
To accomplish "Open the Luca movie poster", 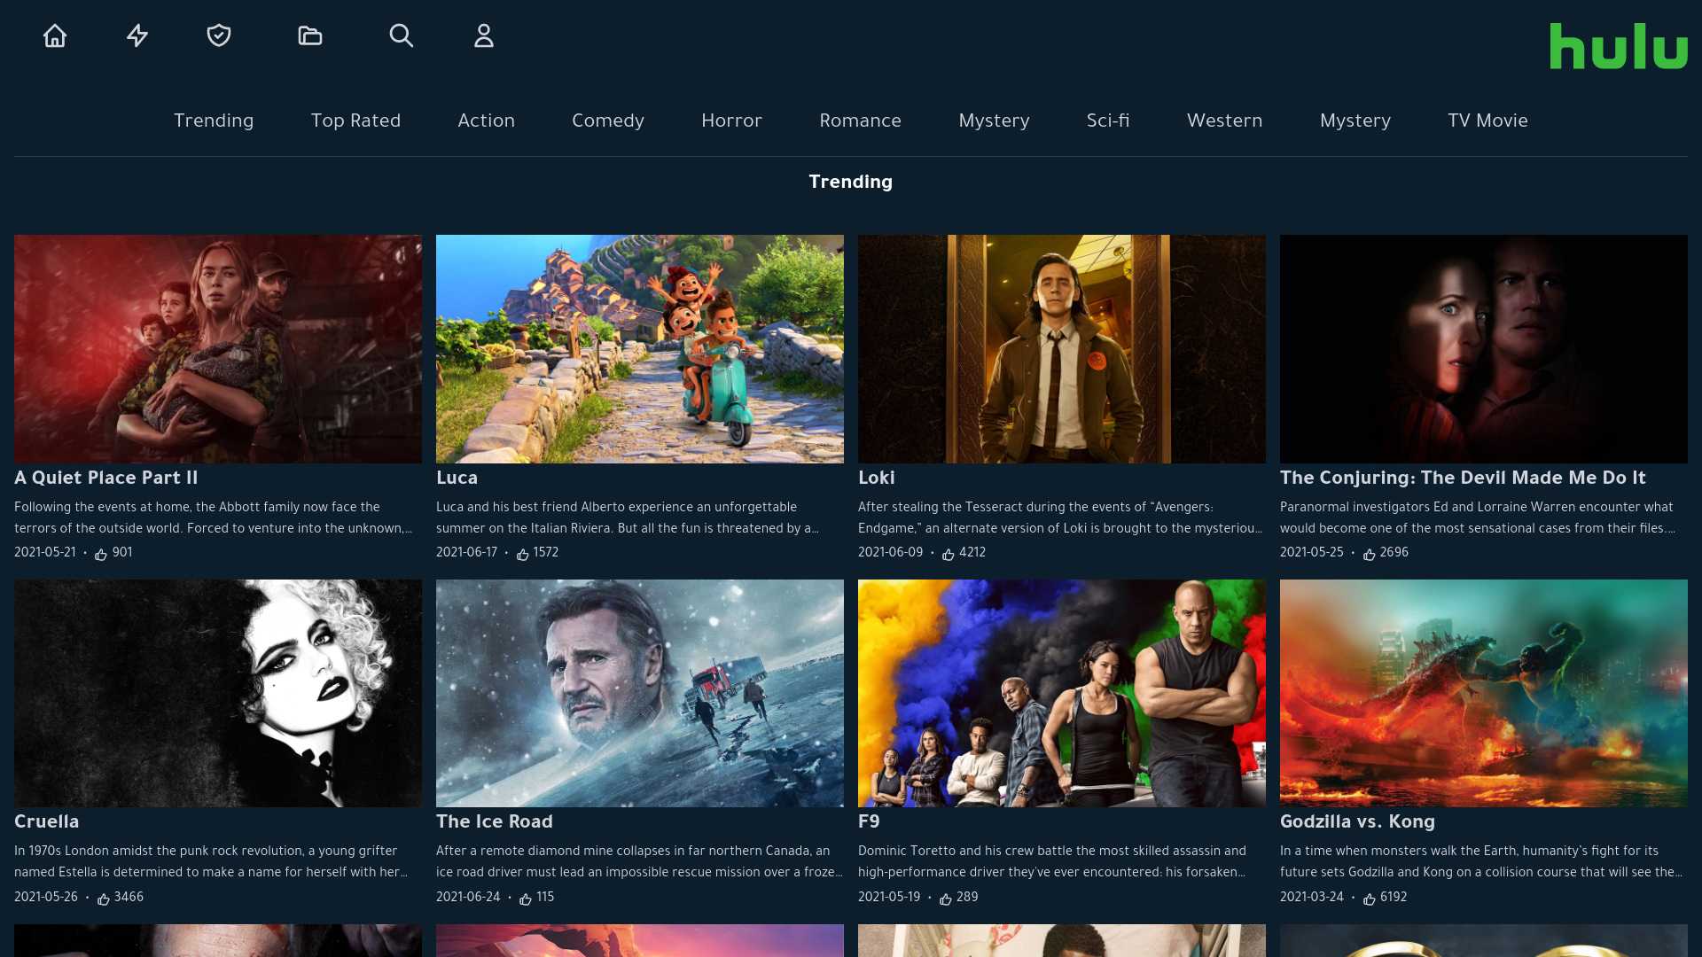I will (640, 348).
